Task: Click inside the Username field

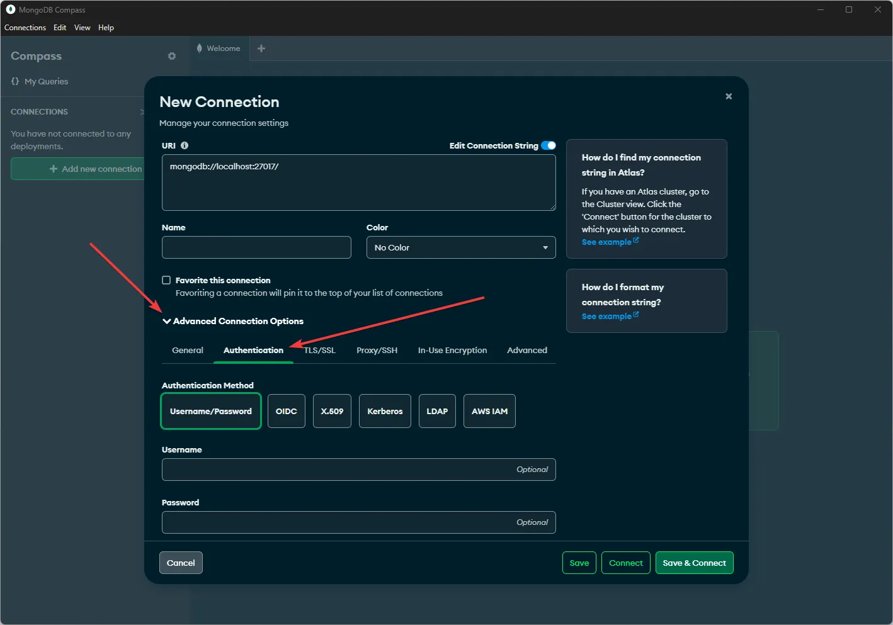Action: pos(358,470)
